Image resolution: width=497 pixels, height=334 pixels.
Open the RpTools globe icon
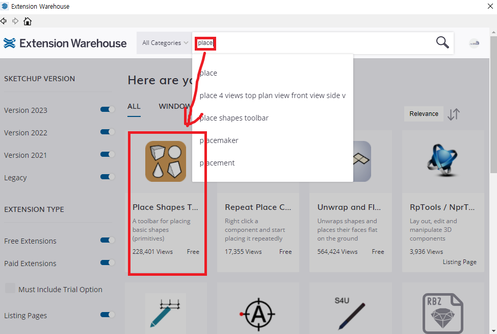click(x=442, y=160)
